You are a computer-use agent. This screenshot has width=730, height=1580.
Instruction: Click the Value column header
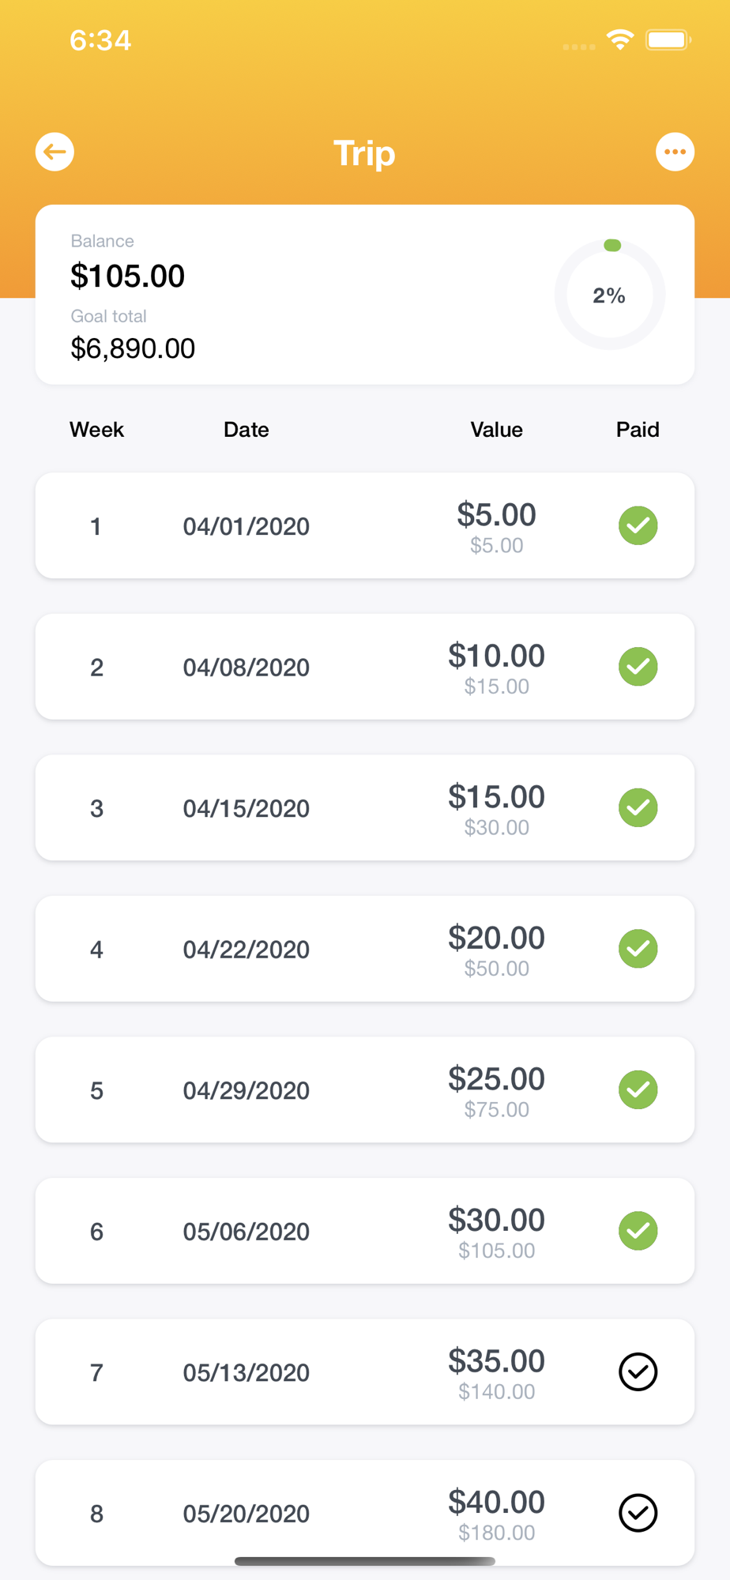coord(496,430)
